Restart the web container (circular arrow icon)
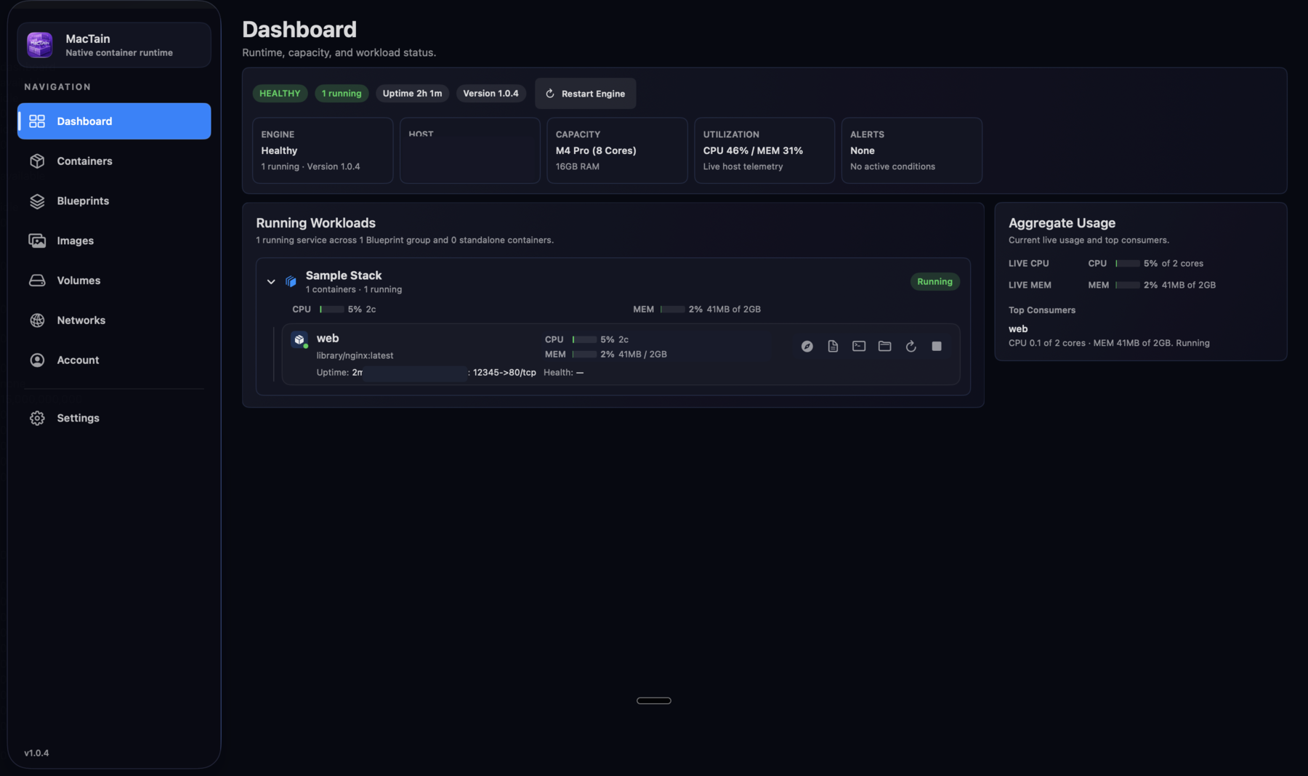This screenshot has width=1308, height=776. click(911, 347)
